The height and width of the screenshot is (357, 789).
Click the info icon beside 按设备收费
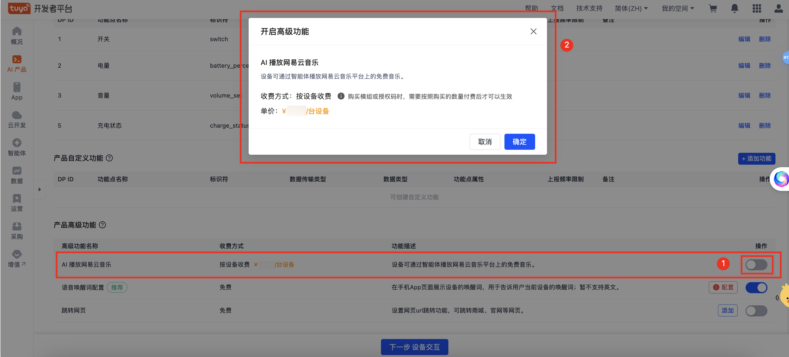pos(341,96)
